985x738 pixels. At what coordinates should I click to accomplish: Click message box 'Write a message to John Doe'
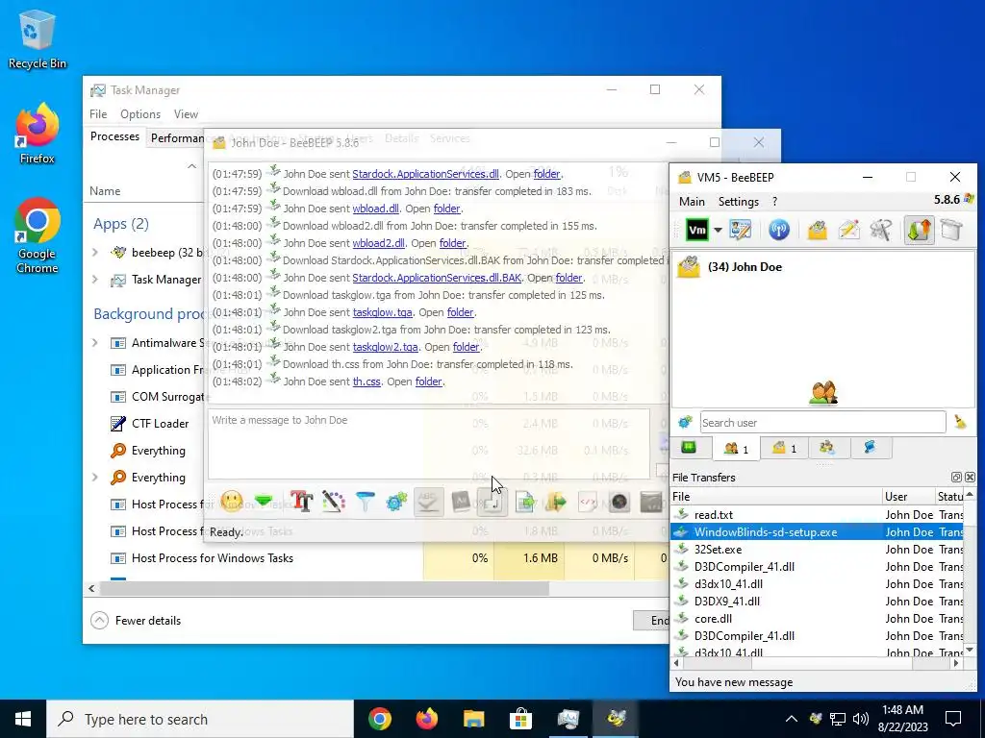click(428, 444)
